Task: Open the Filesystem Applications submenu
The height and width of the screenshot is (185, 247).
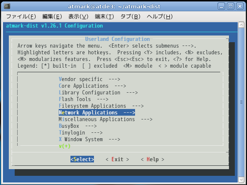Action: point(101,106)
